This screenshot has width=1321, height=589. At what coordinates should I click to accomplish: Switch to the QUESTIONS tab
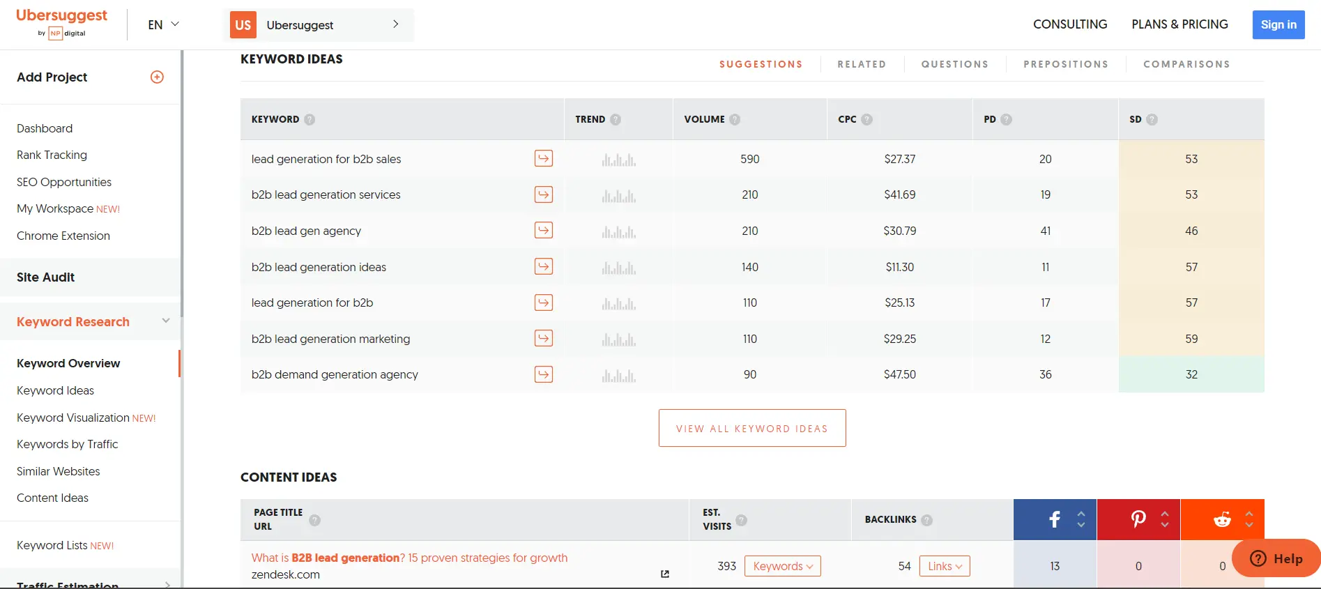[954, 64]
